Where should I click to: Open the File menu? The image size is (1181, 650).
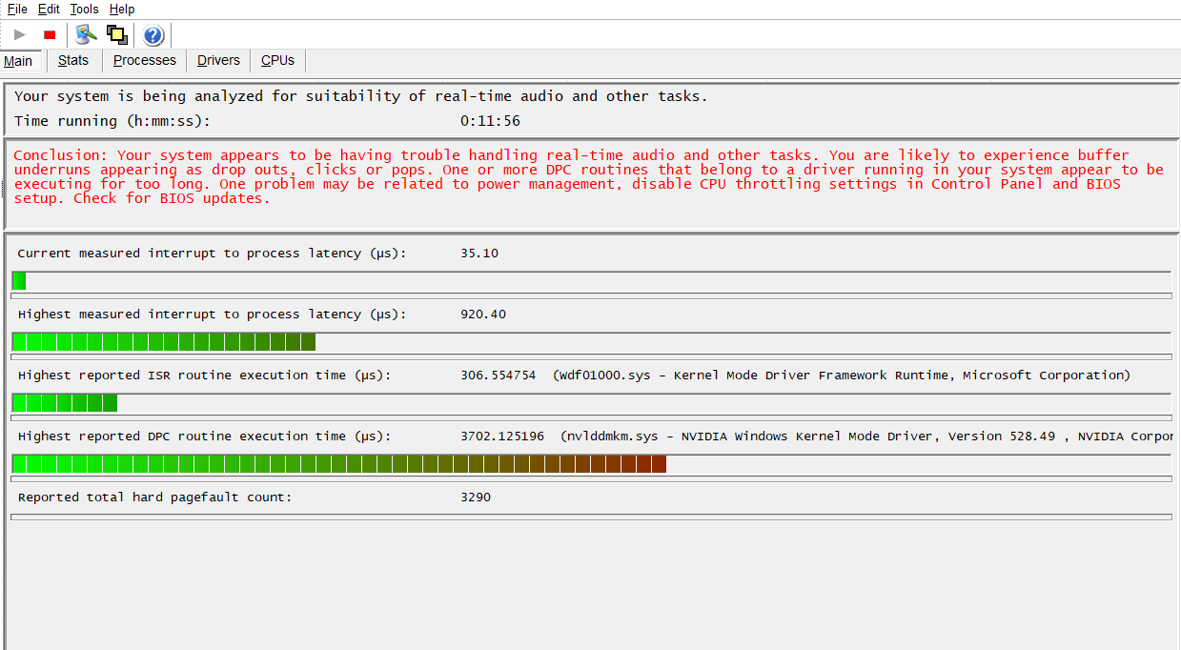pyautogui.click(x=17, y=9)
